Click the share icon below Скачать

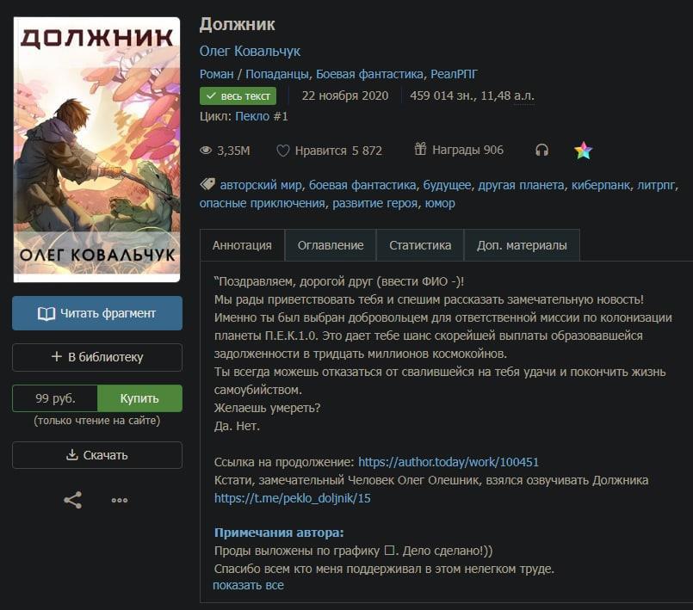[x=73, y=500]
